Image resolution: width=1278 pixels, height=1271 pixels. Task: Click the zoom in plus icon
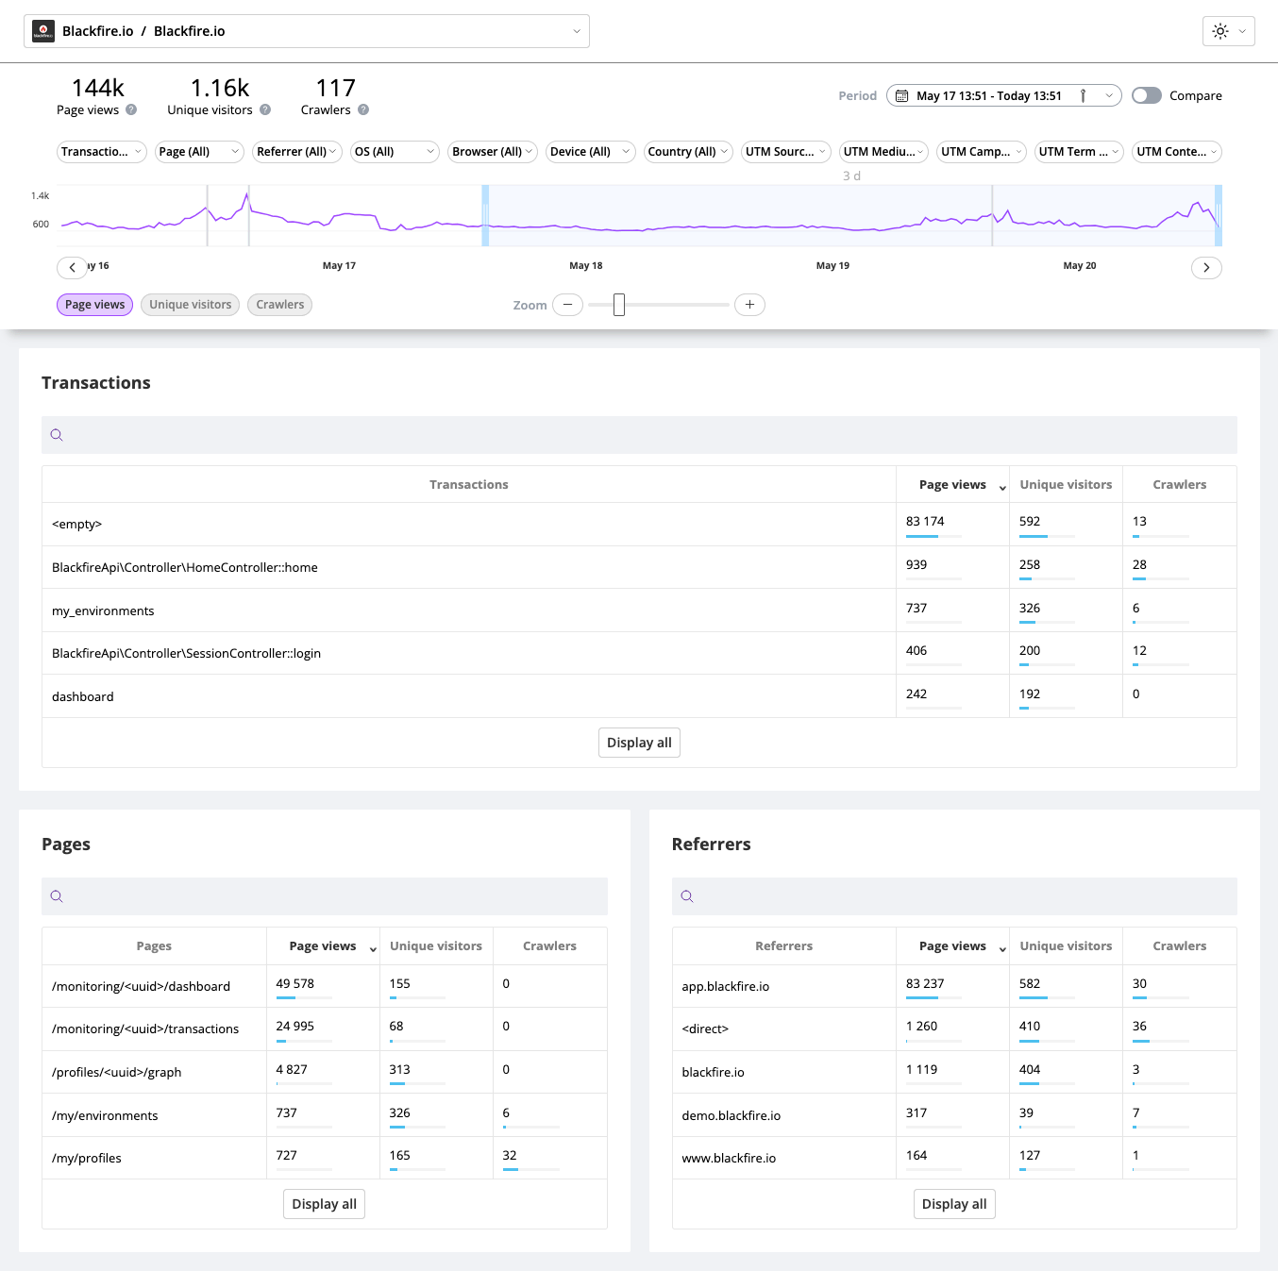(749, 305)
